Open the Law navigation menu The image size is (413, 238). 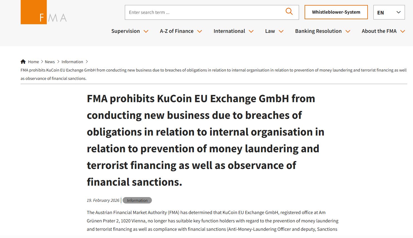[x=270, y=31]
